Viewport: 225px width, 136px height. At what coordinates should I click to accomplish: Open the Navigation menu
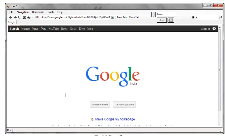tap(23, 12)
